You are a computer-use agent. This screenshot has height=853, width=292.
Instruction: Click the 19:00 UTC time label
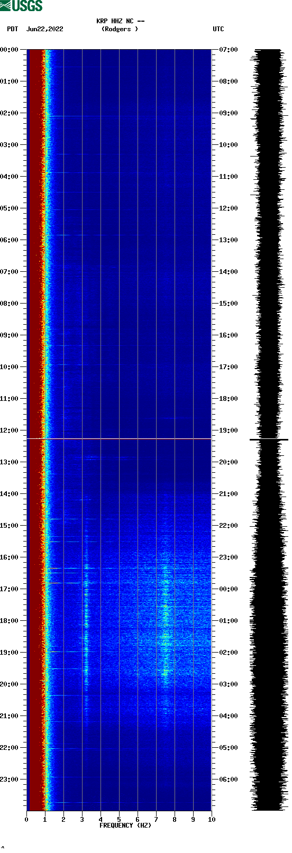click(x=229, y=430)
